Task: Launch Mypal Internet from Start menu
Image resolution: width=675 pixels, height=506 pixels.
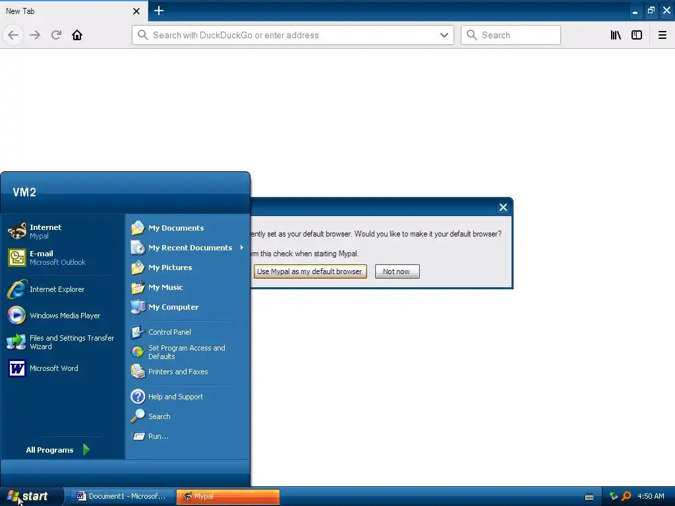Action: coord(64,231)
